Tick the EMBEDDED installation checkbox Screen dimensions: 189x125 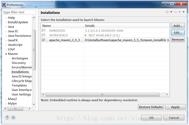44,31
